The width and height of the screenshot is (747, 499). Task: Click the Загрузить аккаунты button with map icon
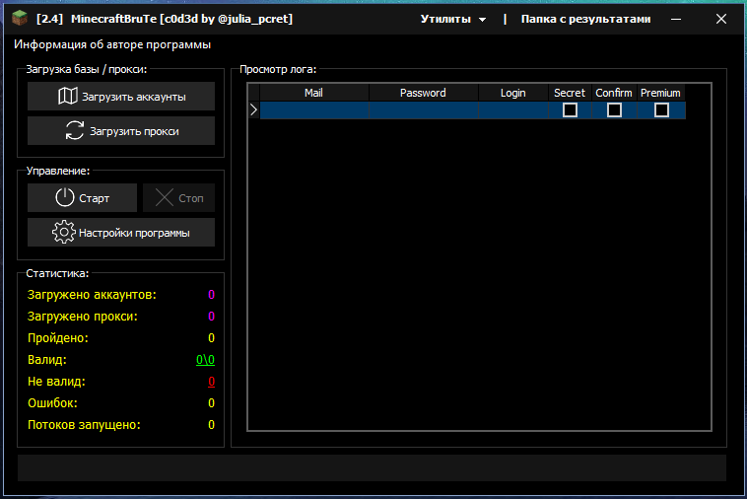(121, 97)
